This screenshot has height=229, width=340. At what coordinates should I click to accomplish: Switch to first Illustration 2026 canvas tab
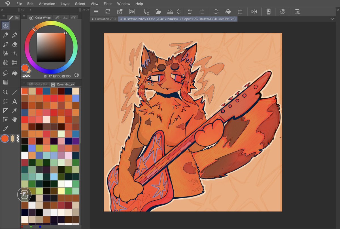point(104,19)
